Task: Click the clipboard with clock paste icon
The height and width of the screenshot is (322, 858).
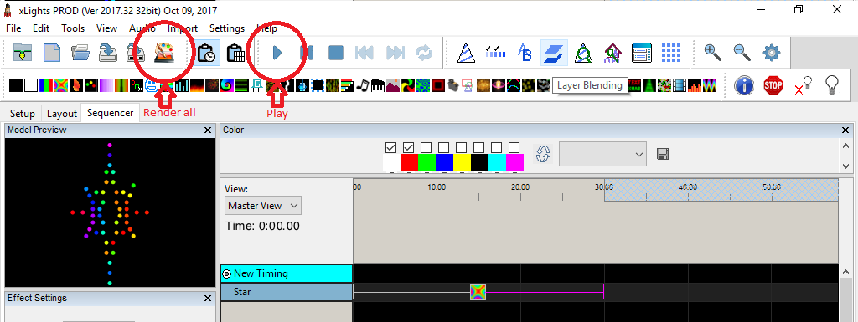Action: [x=206, y=53]
